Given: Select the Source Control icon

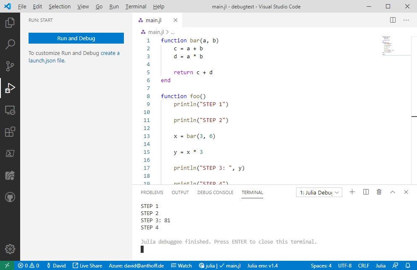Looking at the screenshot, I should 10,66.
